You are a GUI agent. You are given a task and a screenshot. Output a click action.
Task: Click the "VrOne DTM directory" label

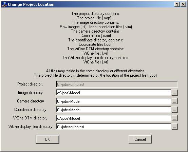tap(30, 118)
